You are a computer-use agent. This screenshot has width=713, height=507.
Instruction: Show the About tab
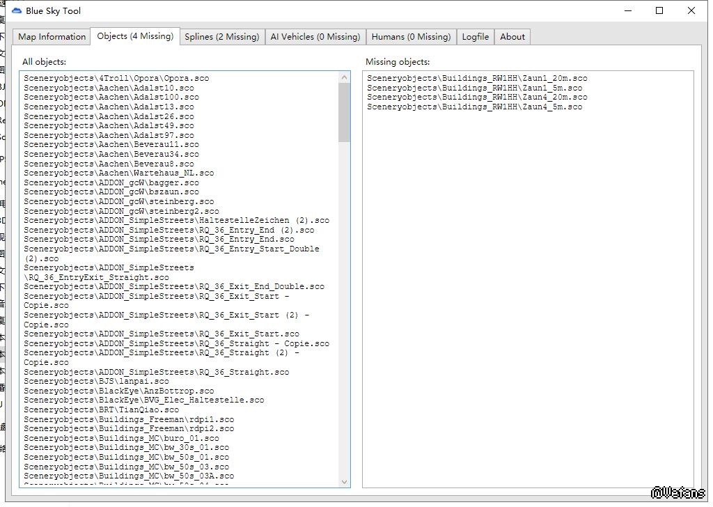(512, 37)
